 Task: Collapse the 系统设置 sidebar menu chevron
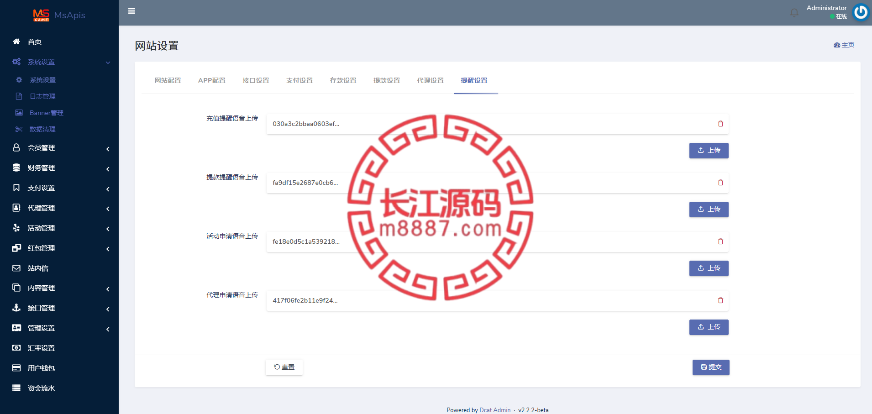[x=108, y=63]
